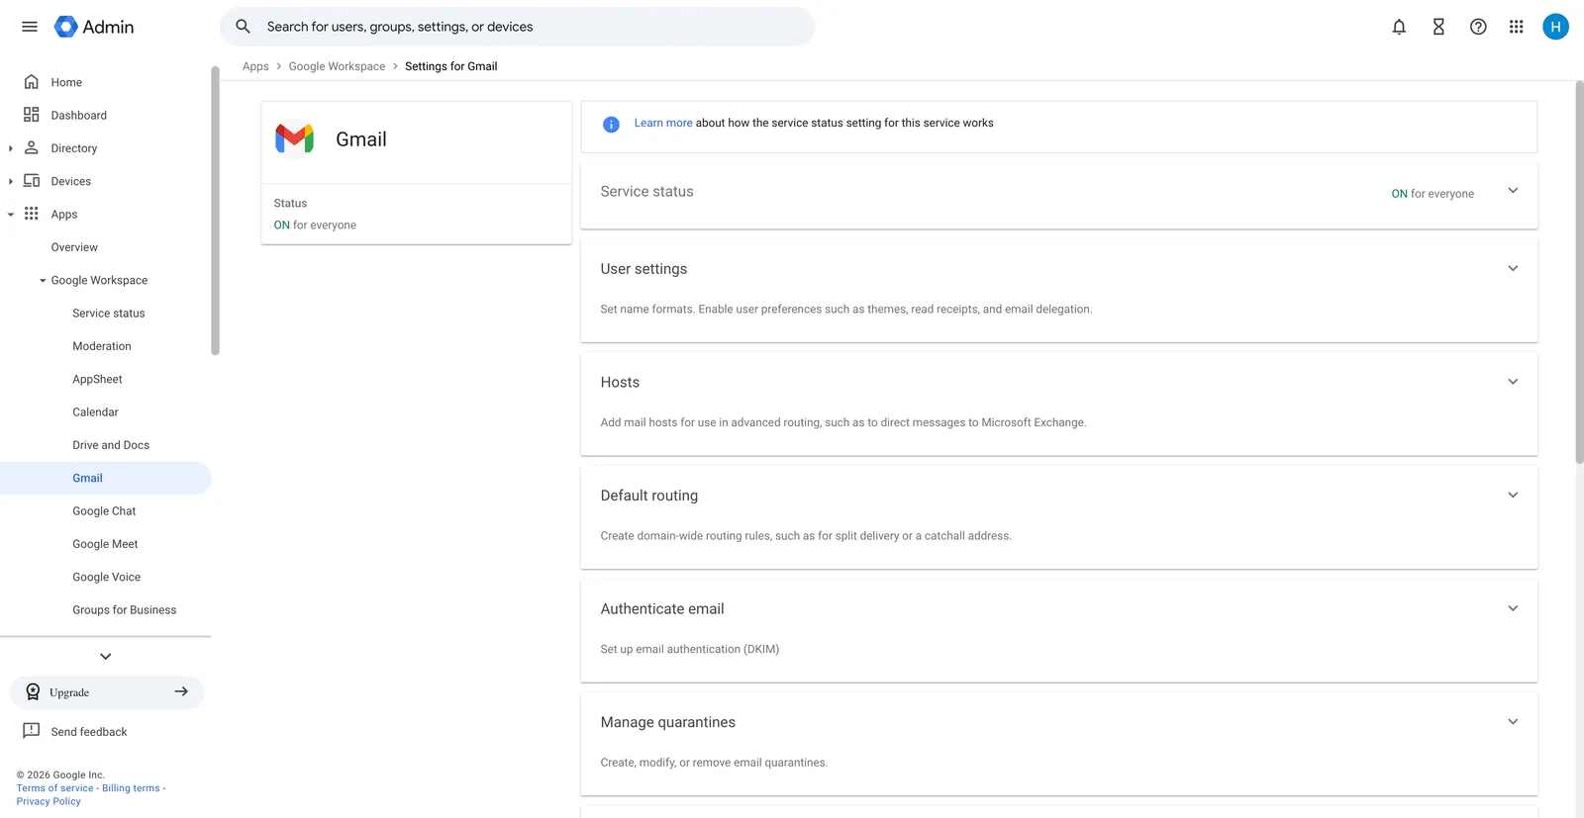Image resolution: width=1584 pixels, height=818 pixels.
Task: Expand the Authenticate email section chevron
Action: (1513, 608)
